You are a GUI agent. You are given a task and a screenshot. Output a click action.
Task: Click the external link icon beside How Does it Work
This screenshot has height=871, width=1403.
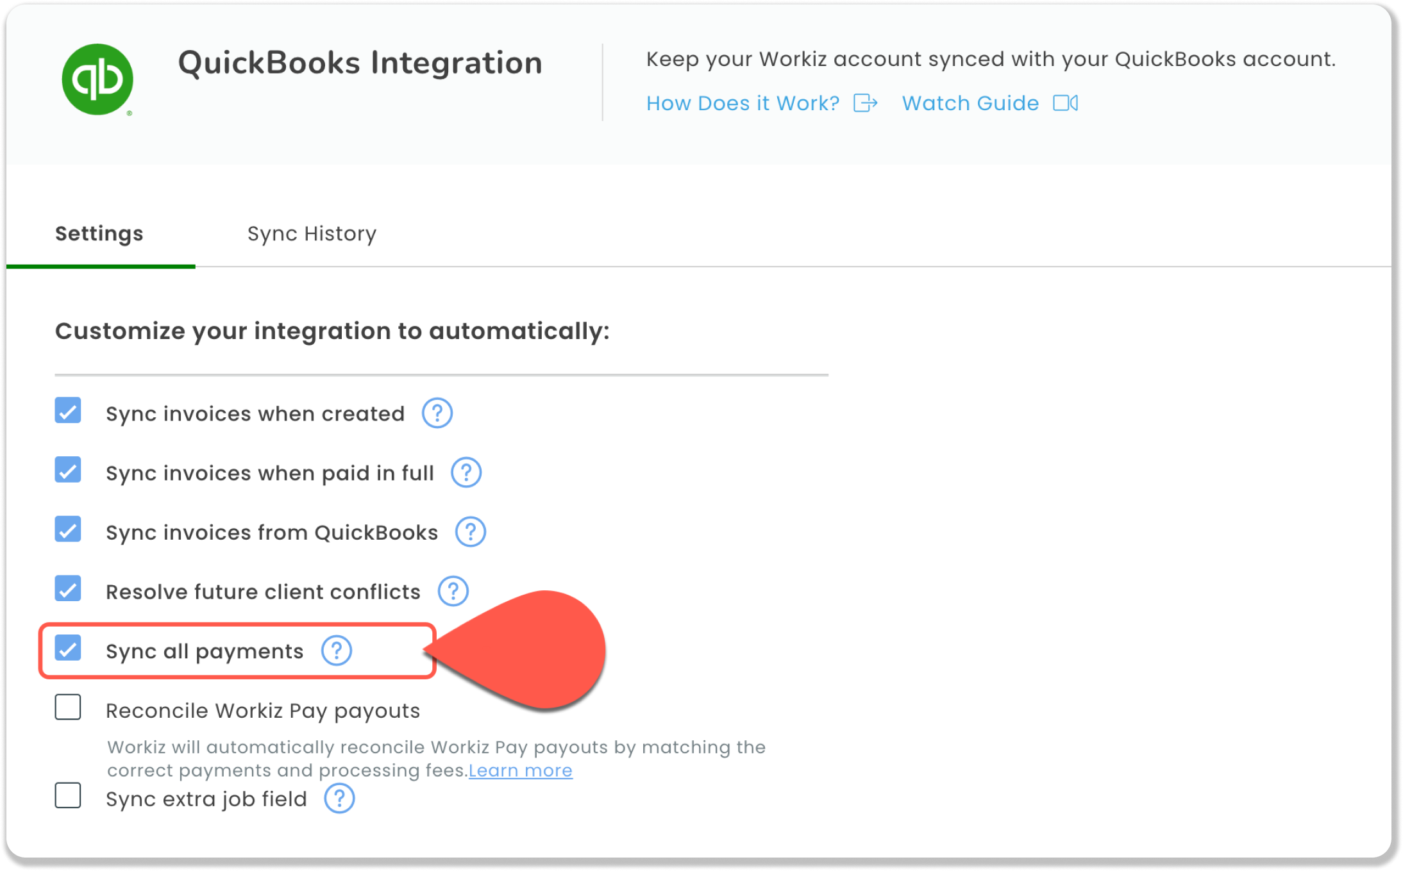pyautogui.click(x=865, y=103)
